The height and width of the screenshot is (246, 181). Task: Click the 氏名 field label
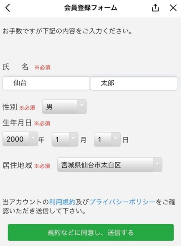(16, 67)
